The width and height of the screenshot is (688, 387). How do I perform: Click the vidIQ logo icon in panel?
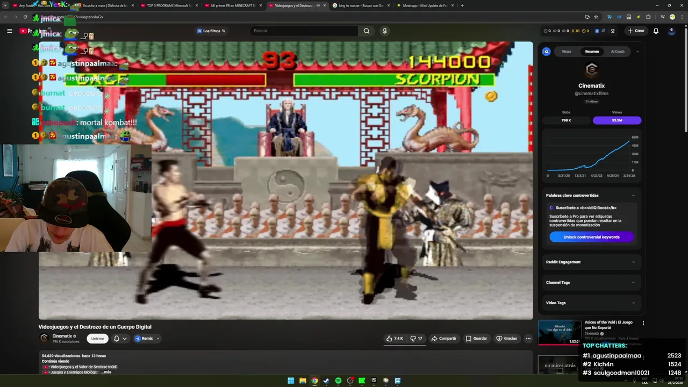[x=547, y=52]
